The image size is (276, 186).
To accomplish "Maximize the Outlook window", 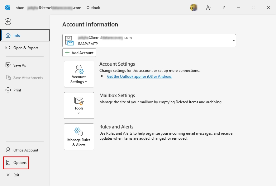I will point(254,7).
